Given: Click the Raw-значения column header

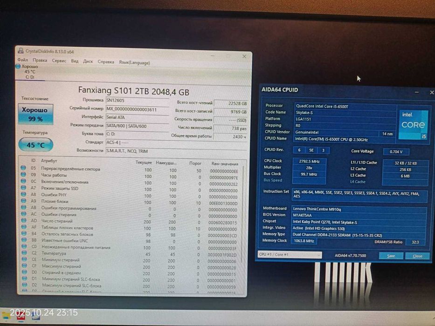Looking at the screenshot, I should pyautogui.click(x=225, y=164).
